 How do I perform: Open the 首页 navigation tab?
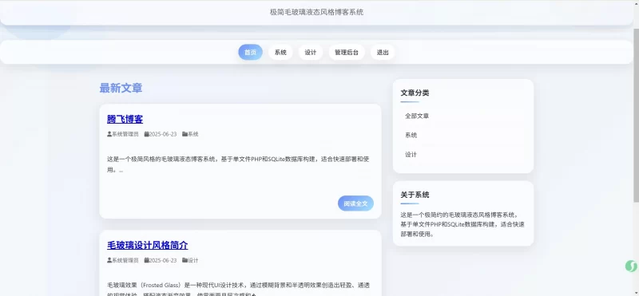[x=250, y=52]
